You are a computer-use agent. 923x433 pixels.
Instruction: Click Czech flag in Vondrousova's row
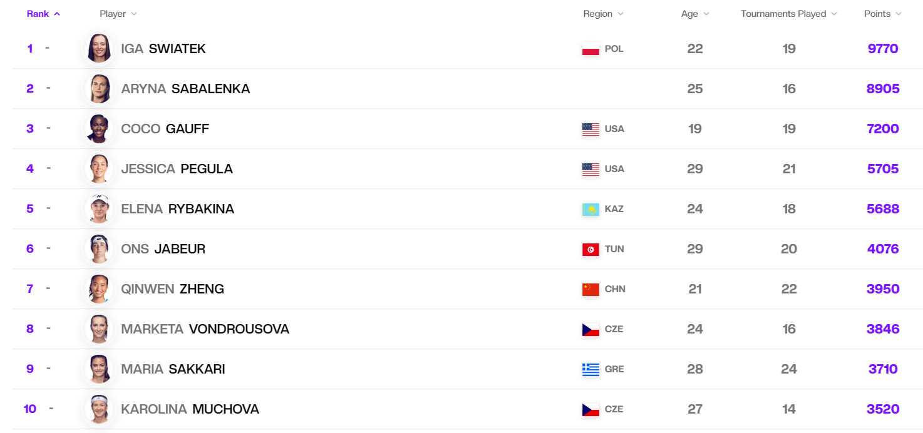pyautogui.click(x=590, y=329)
